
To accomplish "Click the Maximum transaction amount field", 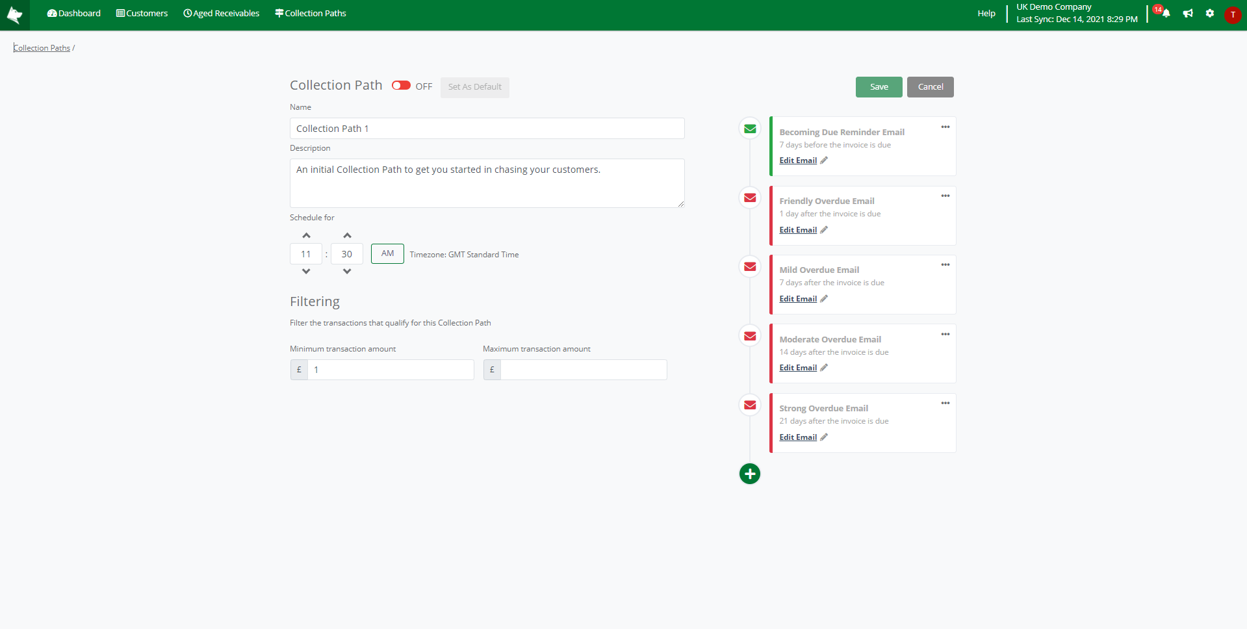I will pos(583,370).
